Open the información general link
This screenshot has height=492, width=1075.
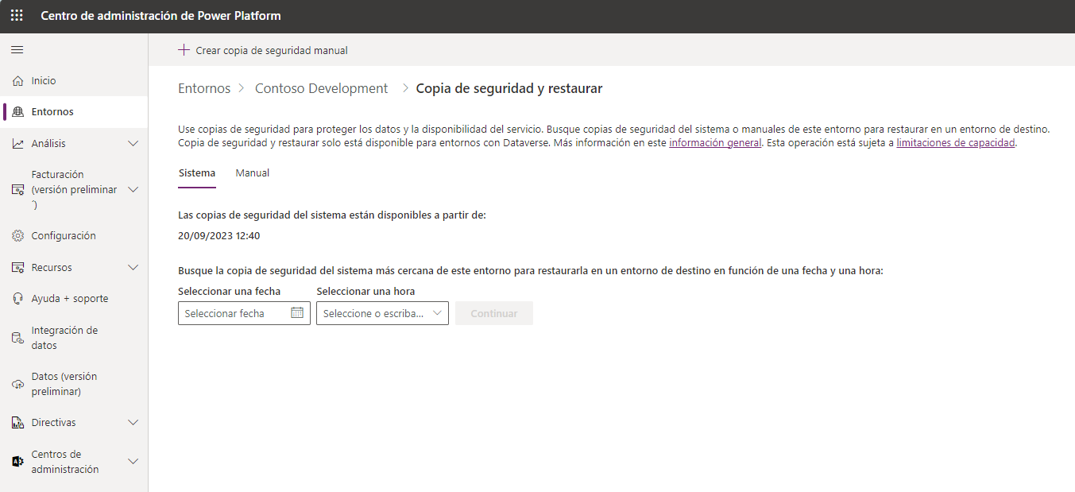coord(714,142)
